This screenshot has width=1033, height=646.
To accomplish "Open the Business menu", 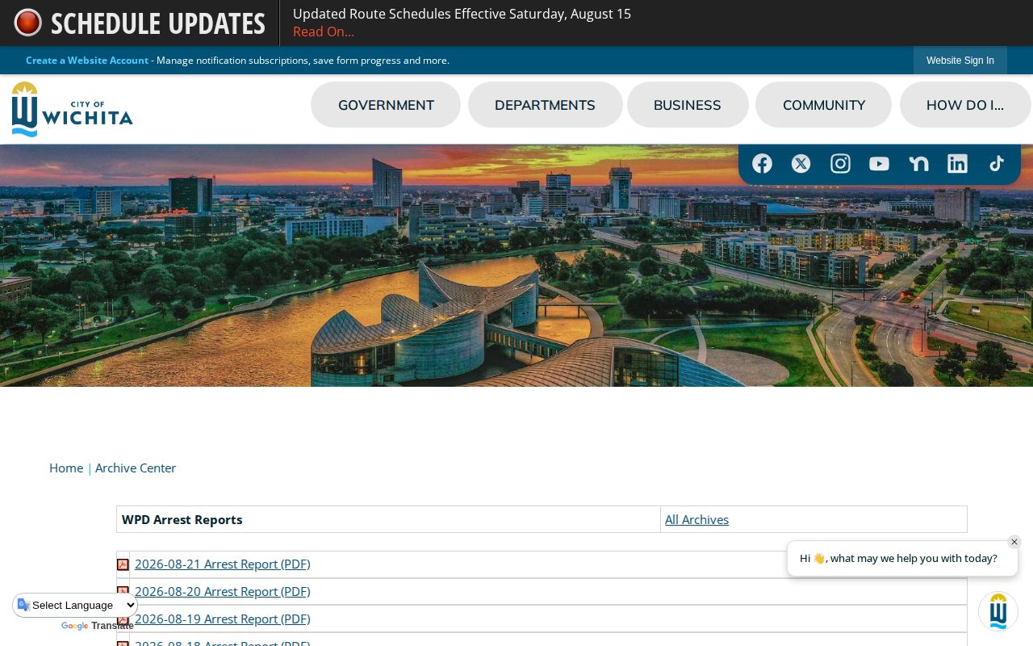I will point(688,105).
